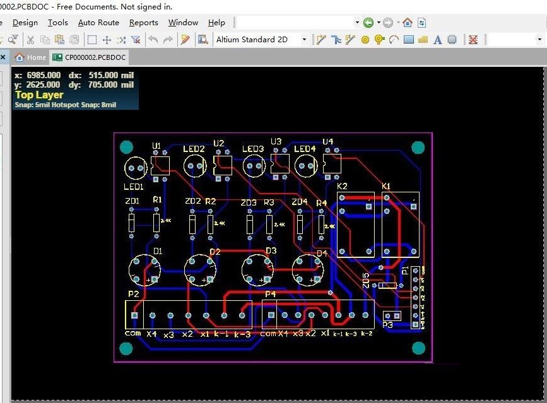Open the Browse Libraries magnifier icon
This screenshot has width=547, height=403.
(203, 40)
